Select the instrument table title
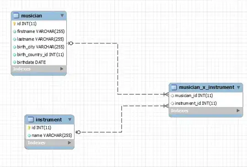This screenshot has width=247, height=167. point(48,119)
